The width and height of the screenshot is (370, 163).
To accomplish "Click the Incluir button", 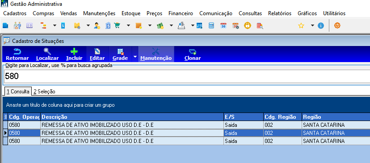I will point(74,54).
